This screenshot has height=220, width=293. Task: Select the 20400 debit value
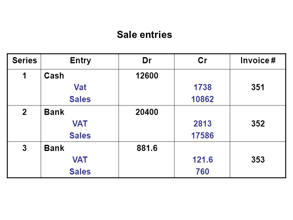[x=147, y=112]
